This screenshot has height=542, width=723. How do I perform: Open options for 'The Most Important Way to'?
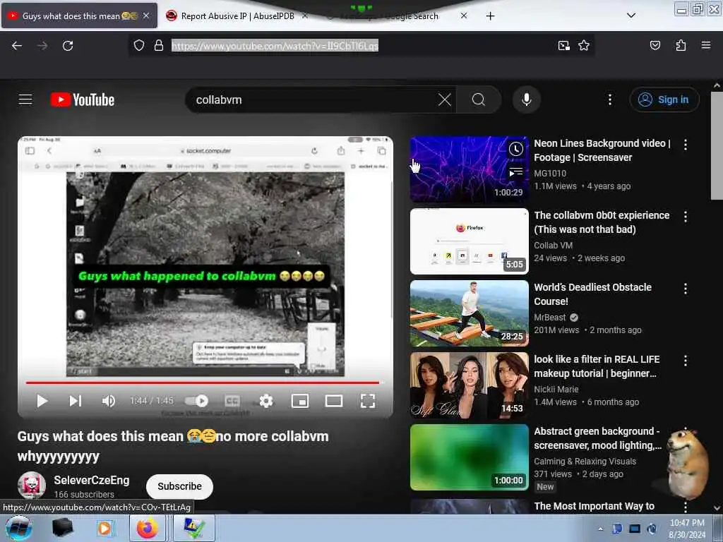point(686,507)
